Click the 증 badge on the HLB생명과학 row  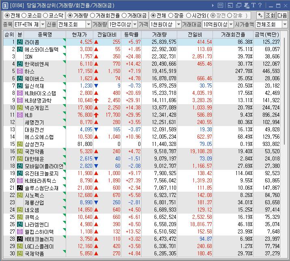coord(19,100)
